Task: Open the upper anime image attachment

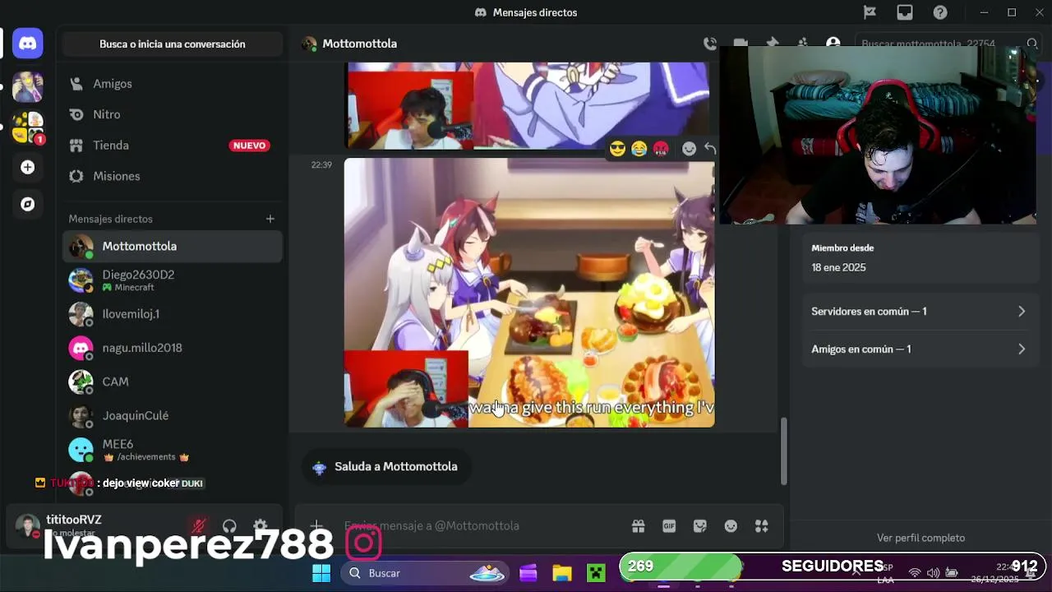Action: click(x=528, y=106)
